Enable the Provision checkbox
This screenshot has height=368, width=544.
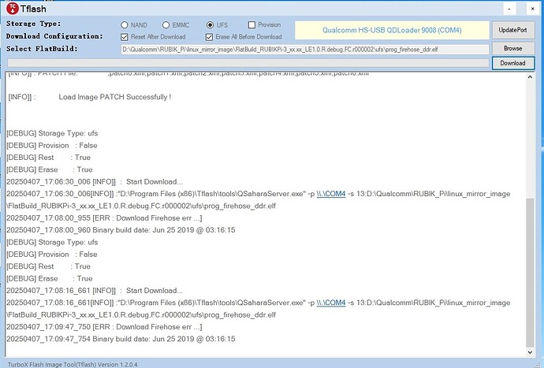point(252,24)
